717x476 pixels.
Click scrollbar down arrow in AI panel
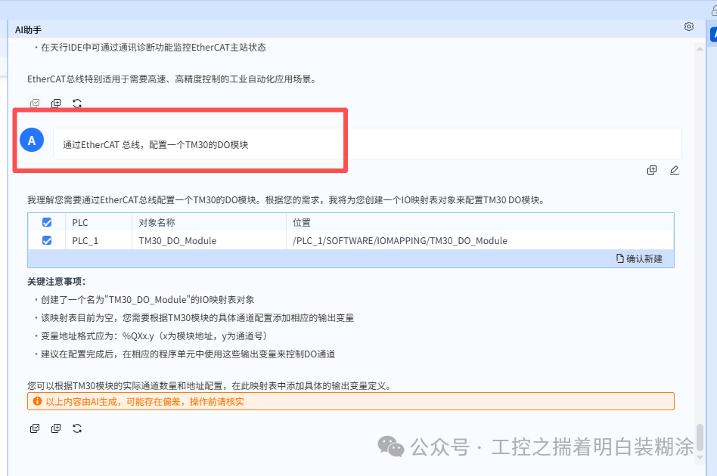700,457
